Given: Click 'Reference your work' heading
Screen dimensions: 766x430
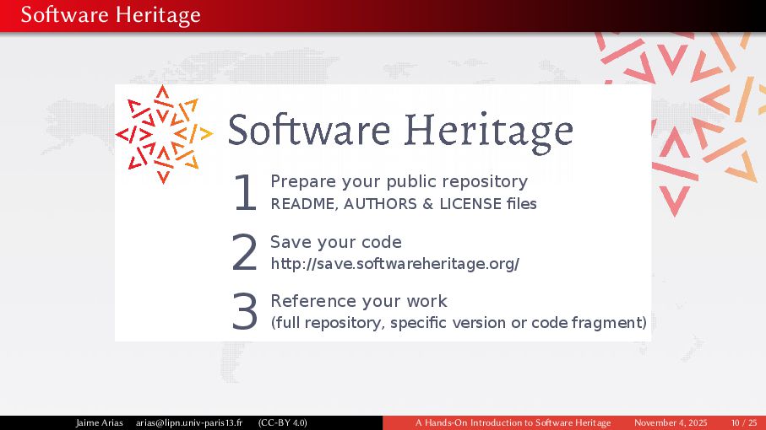Looking at the screenshot, I should click(x=359, y=301).
